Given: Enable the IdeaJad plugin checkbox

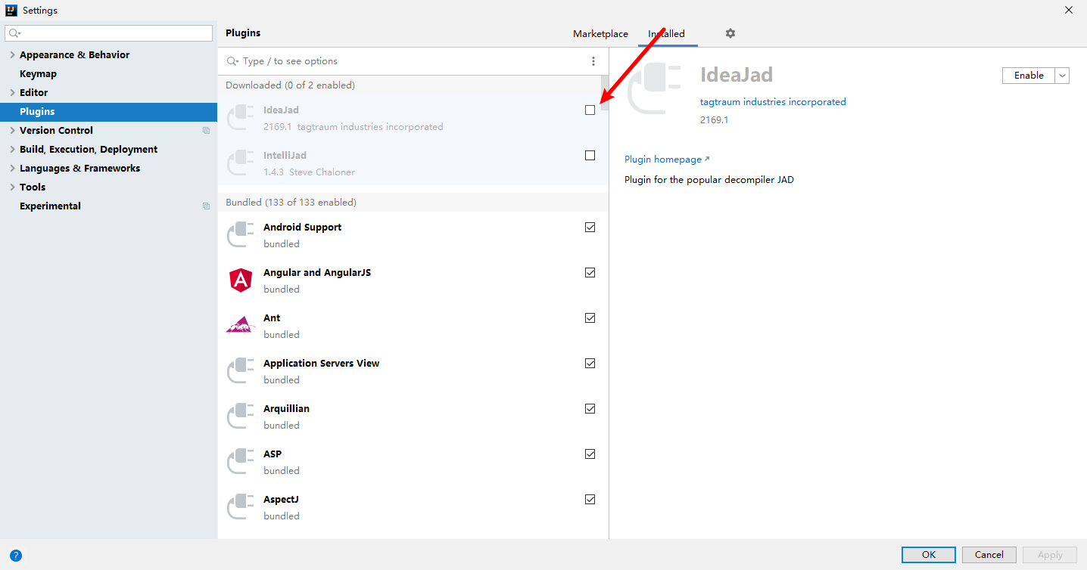Looking at the screenshot, I should [x=590, y=110].
